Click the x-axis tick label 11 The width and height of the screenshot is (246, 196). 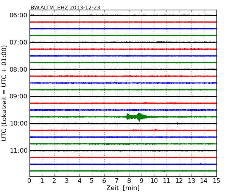coord(167,181)
